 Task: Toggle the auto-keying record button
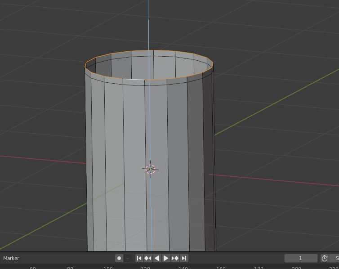point(119,258)
